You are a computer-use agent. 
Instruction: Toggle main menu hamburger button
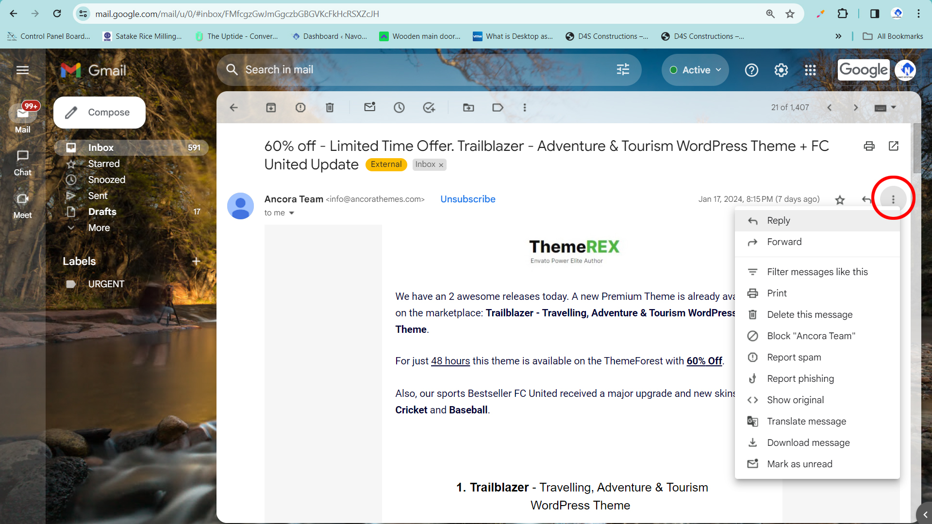click(x=22, y=70)
